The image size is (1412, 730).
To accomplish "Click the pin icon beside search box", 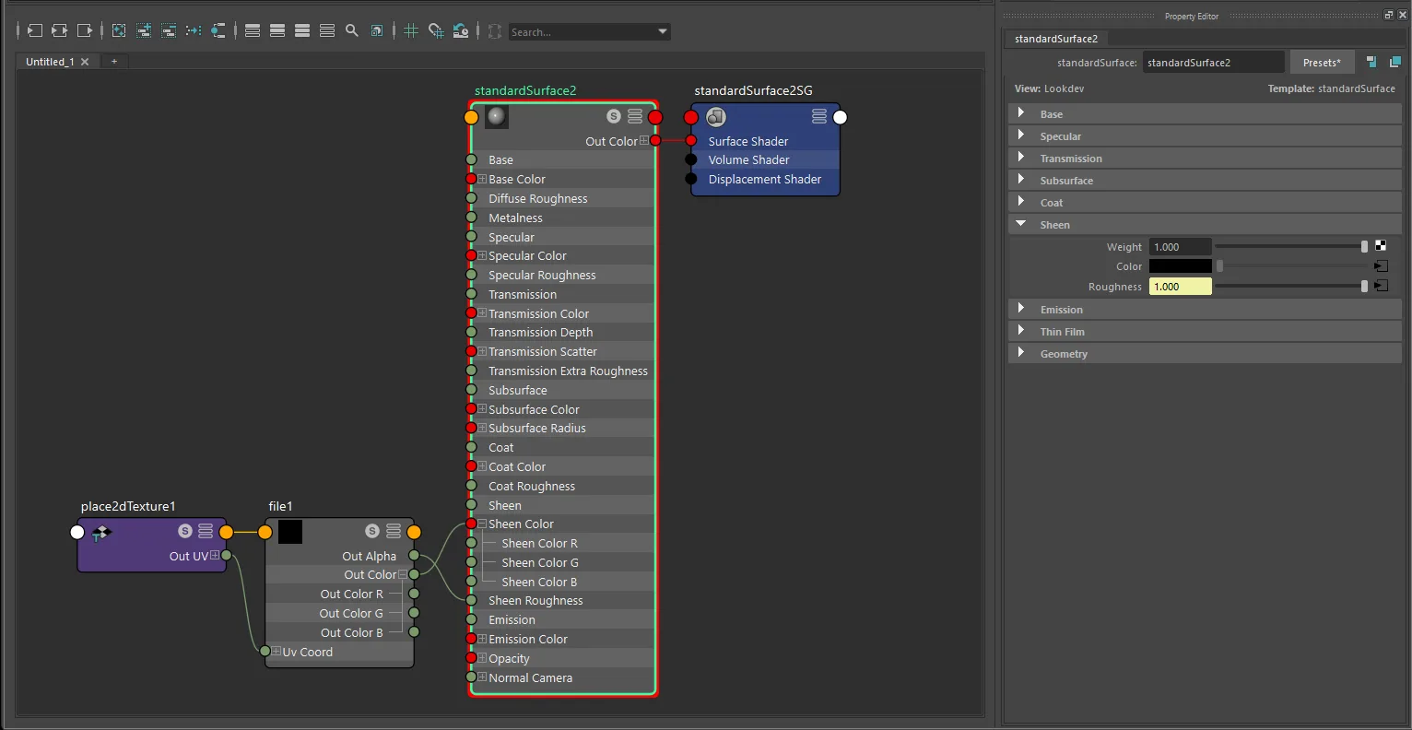I will point(495,31).
